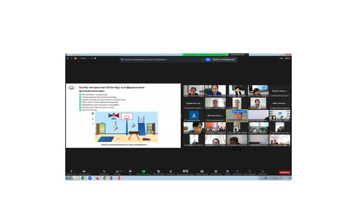This screenshot has height=200, width=357.
Task: Open Google Chrome from the taskbar
Action: (x=105, y=178)
